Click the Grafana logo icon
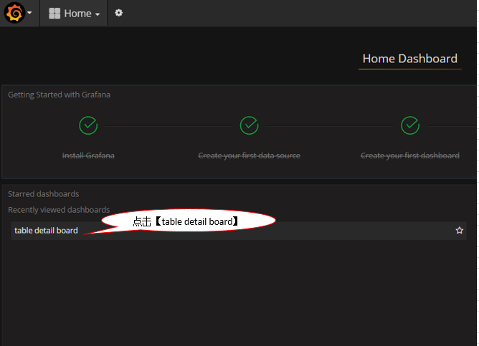Viewport: 479px width, 346px height. click(x=14, y=13)
